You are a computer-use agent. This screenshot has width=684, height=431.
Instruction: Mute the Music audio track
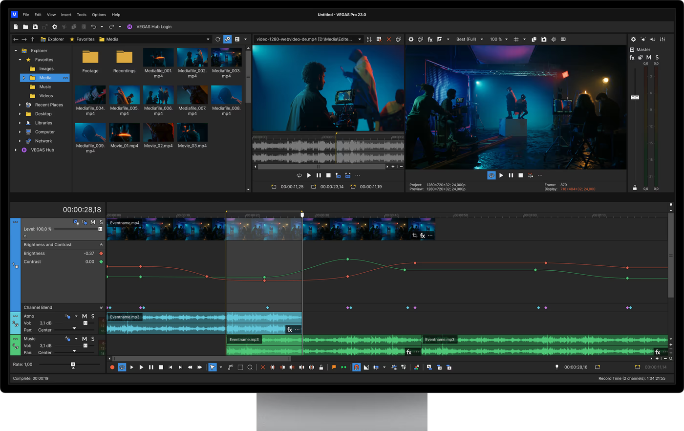coord(85,339)
